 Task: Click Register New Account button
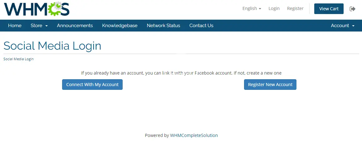(270, 85)
